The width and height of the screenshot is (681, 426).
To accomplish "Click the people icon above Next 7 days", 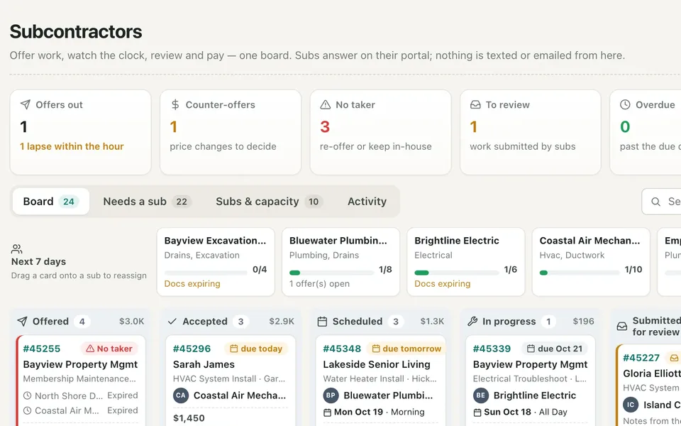I will coord(16,249).
